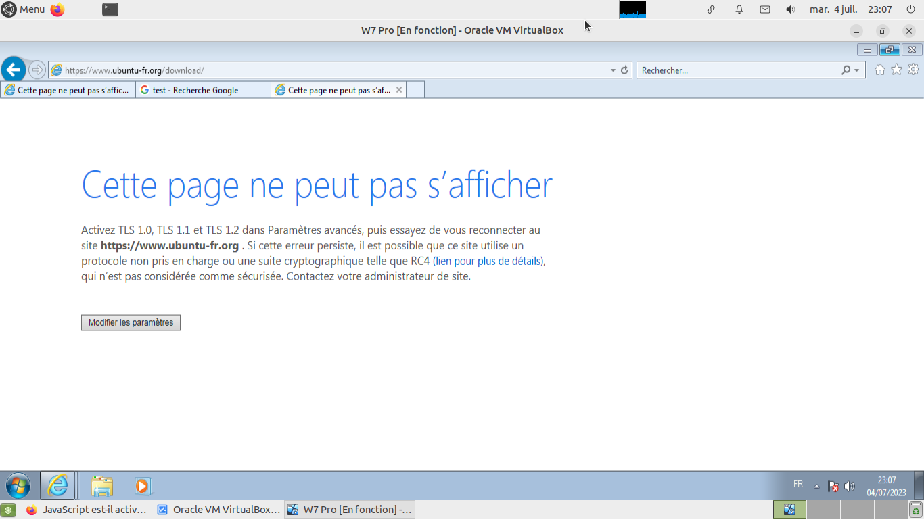Click the mail envelope icon in top panel
Viewport: 924px width, 519px height.
pos(765,9)
